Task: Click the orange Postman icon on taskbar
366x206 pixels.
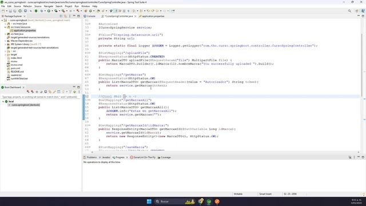Action: [x=217, y=201]
